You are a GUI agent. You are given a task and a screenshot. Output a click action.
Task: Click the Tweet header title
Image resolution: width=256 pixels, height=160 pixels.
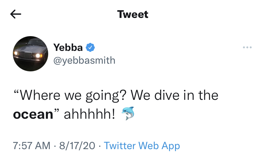point(133,14)
